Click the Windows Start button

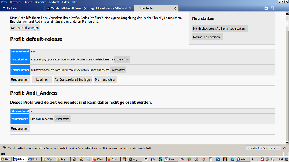pyautogui.click(x=6, y=159)
